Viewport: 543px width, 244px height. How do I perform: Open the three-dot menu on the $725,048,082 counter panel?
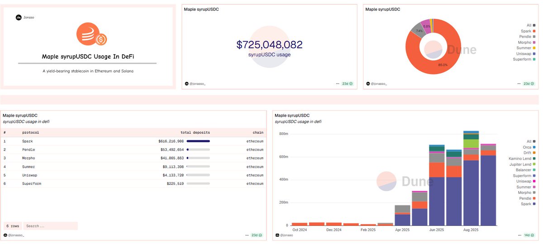coord(338,84)
